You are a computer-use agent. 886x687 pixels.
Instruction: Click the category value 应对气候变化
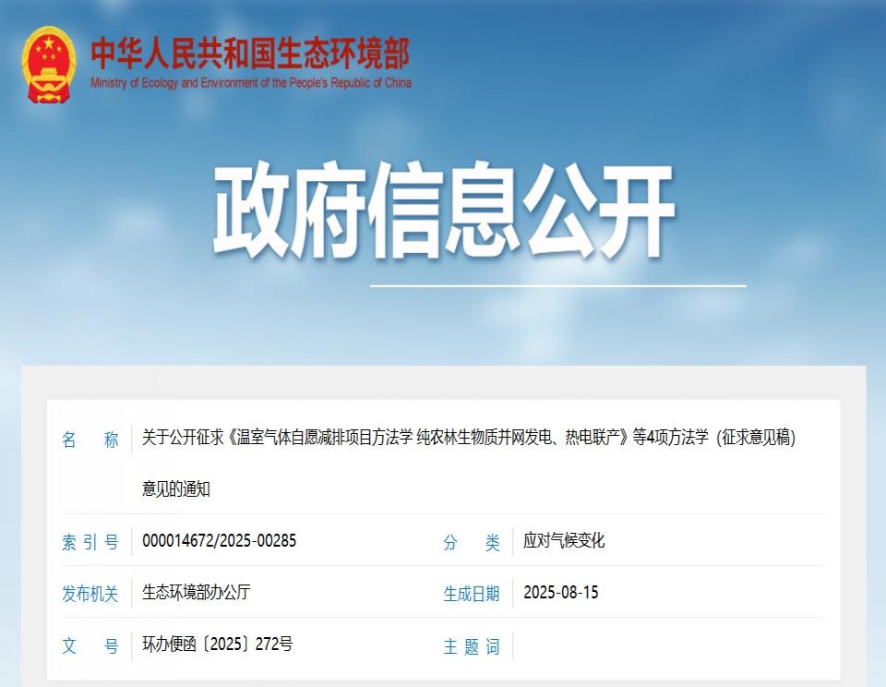click(x=564, y=540)
